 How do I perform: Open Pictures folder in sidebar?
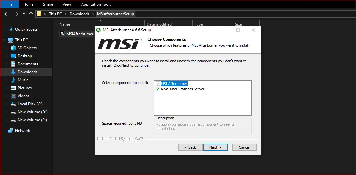(x=25, y=88)
